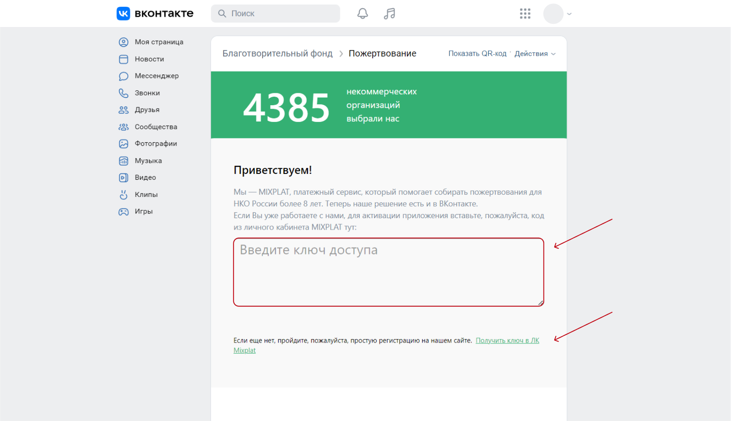731x421 pixels.
Task: Focus the Поиск search field
Action: (276, 14)
